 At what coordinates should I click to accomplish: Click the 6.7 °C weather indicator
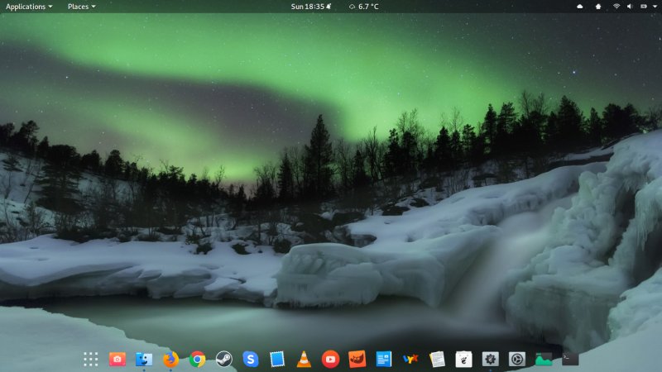pyautogui.click(x=364, y=7)
